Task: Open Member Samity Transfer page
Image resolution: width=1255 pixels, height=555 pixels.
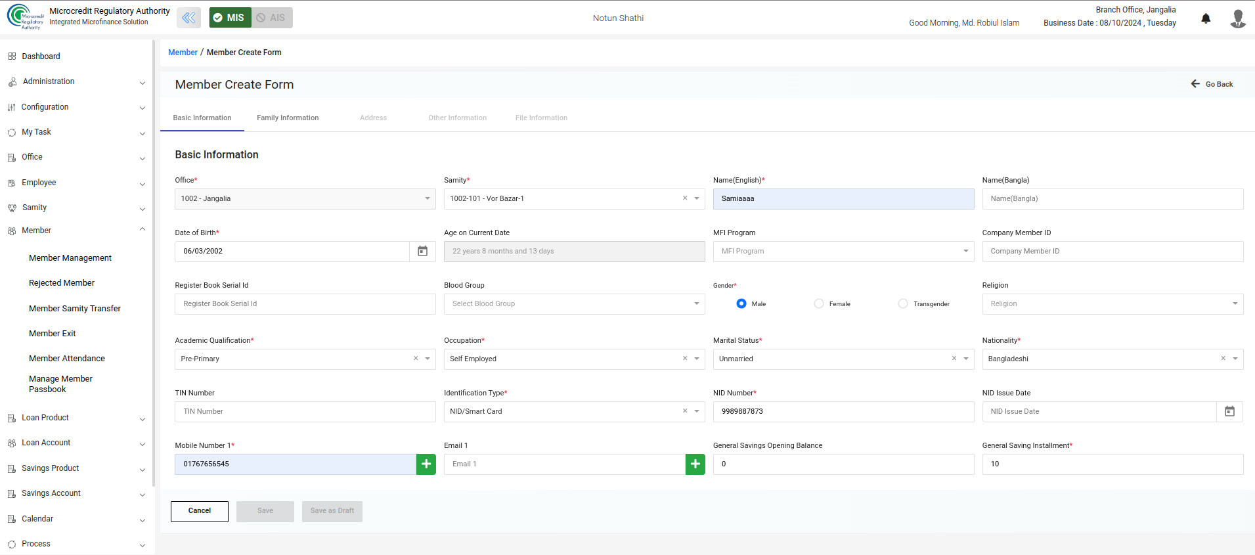Action: pos(75,309)
